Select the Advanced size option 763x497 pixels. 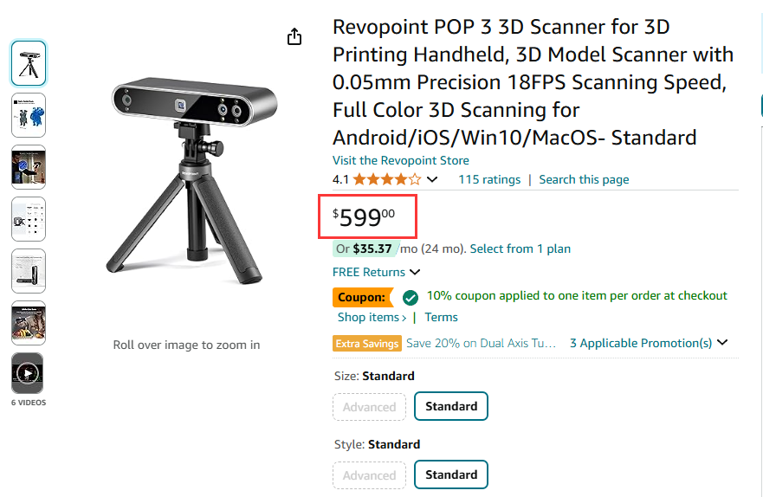click(x=369, y=406)
